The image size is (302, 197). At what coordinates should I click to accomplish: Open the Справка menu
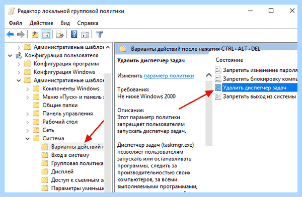(88, 23)
